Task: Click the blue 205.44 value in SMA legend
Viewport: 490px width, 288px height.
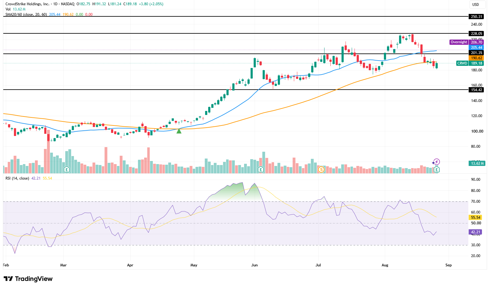Action: pyautogui.click(x=55, y=15)
